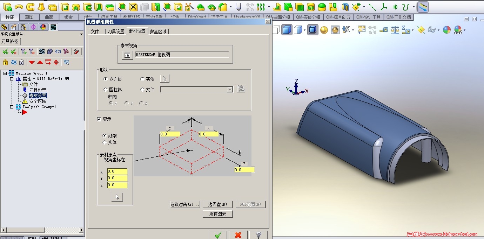Image resolution: width=484 pixels, height=239 pixels.
Task: Select the 立方体 shape radio button
Action: click(106, 79)
